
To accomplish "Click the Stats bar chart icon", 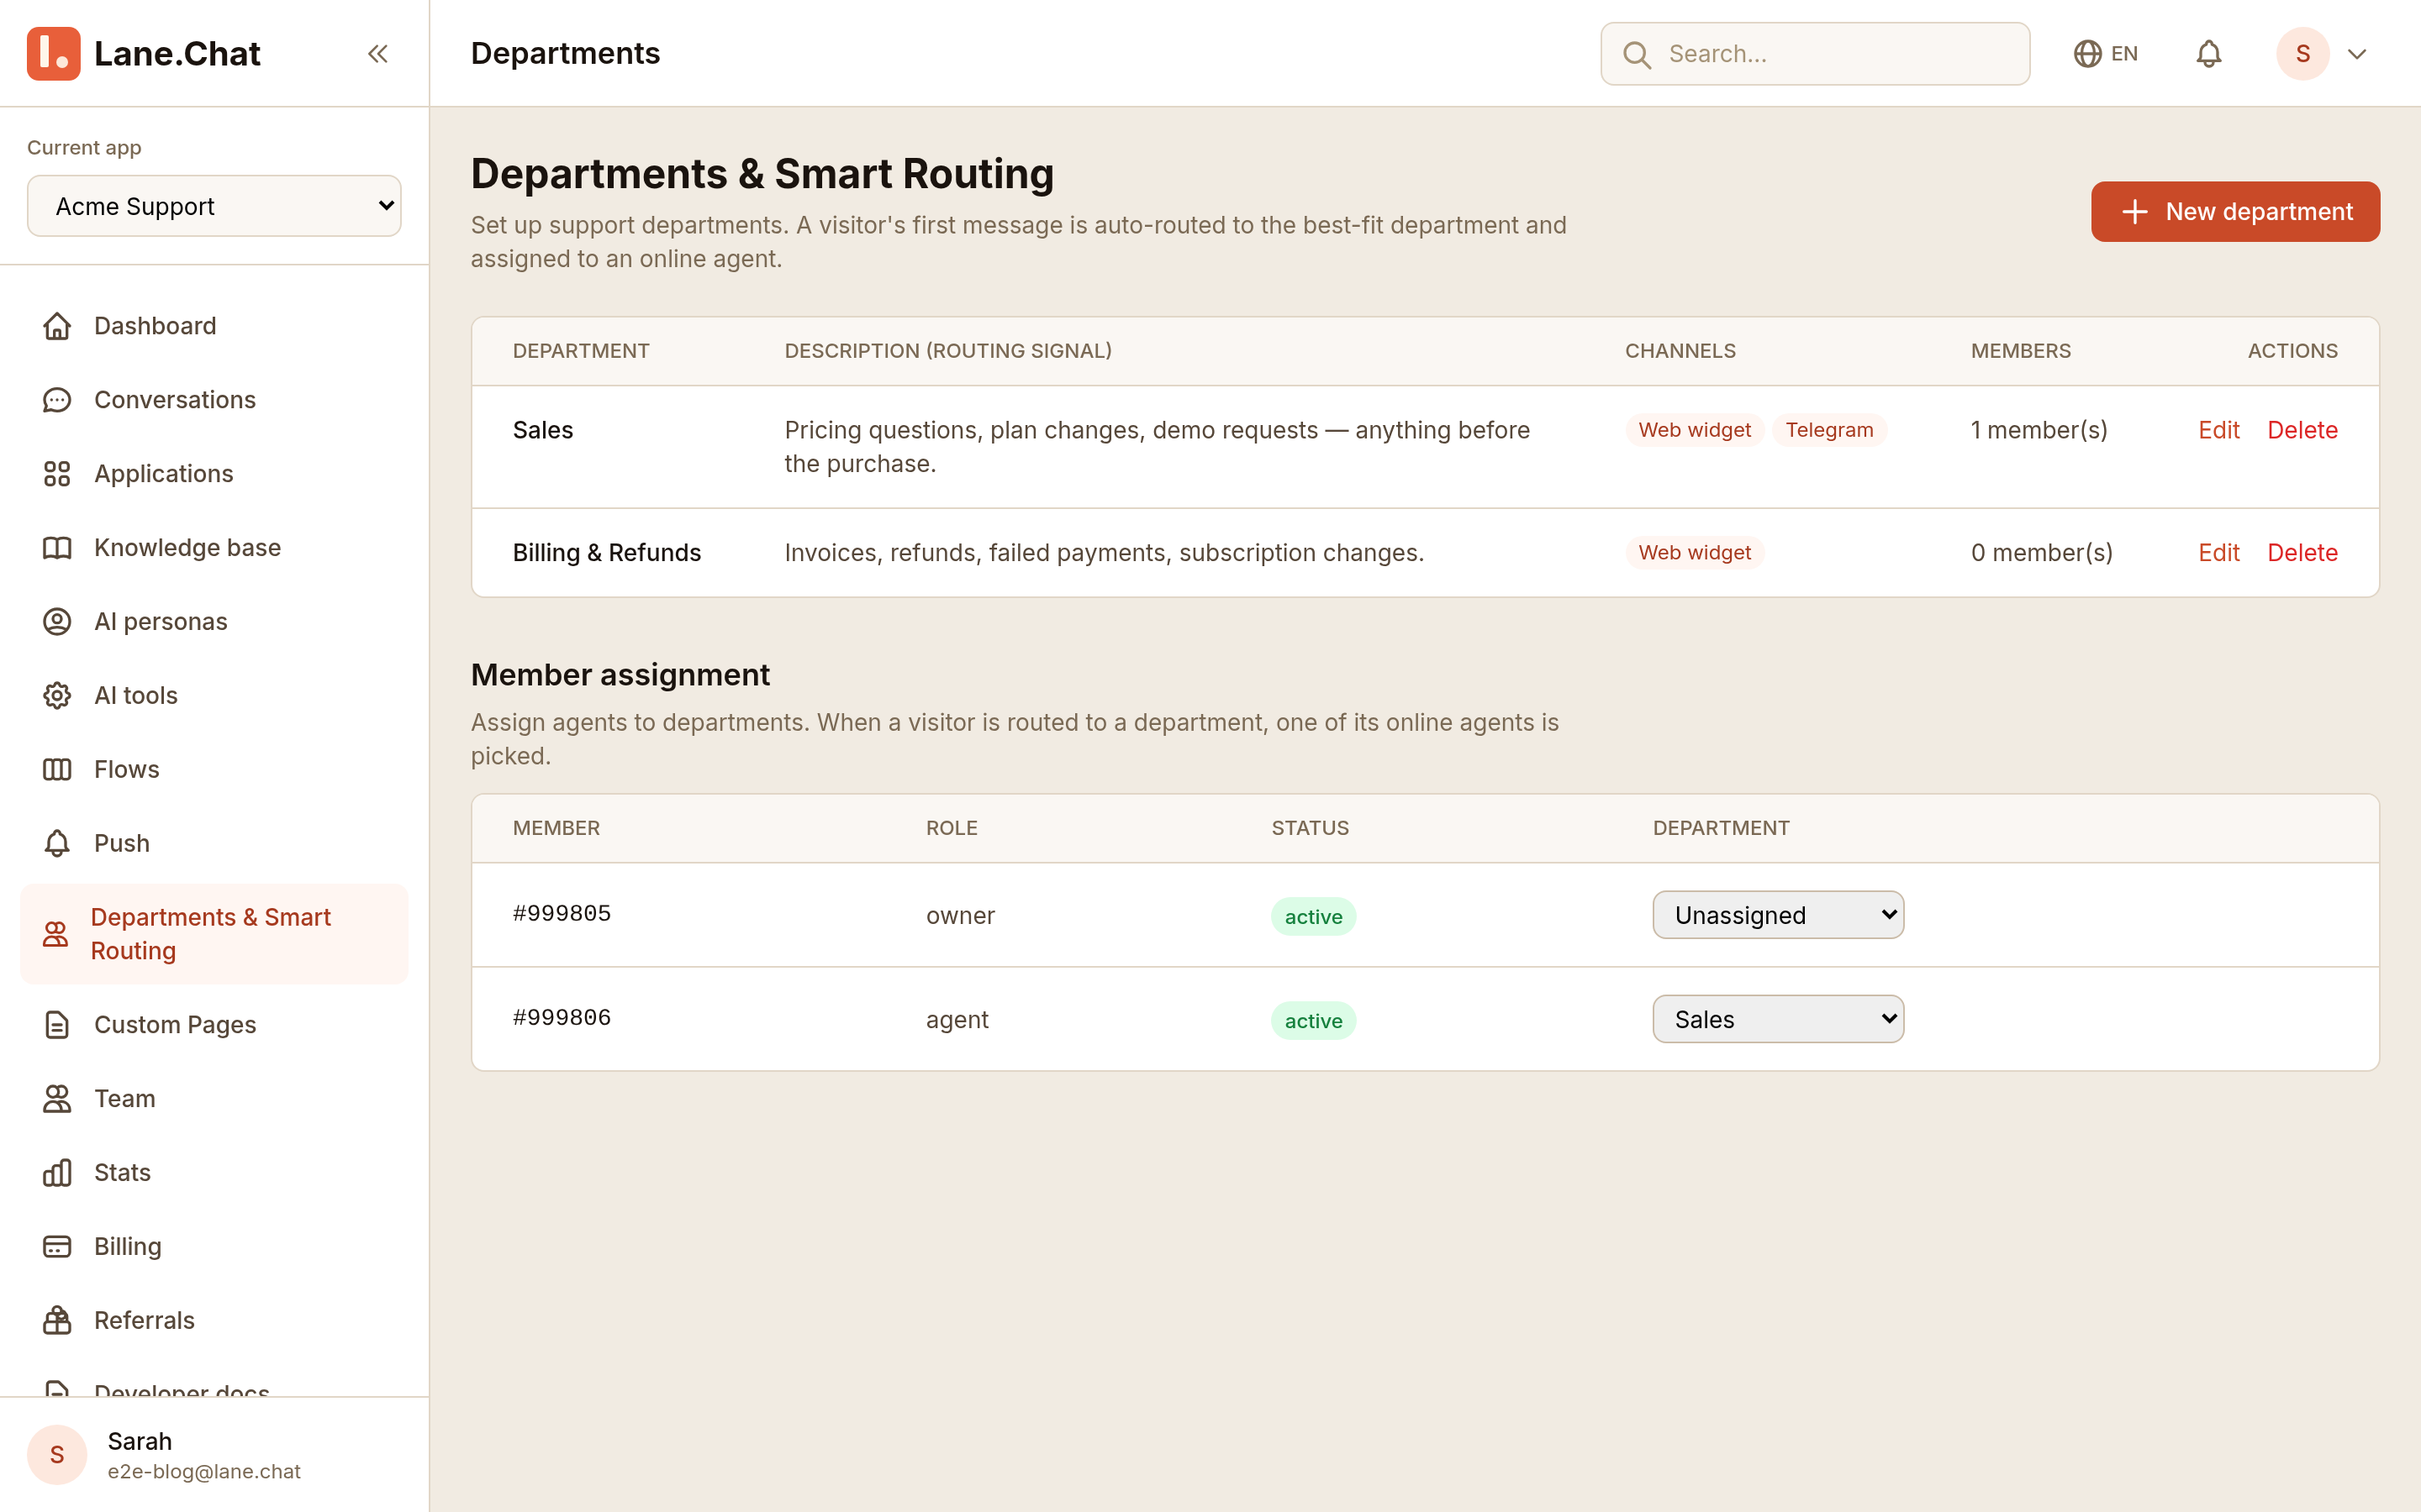I will [x=57, y=1173].
